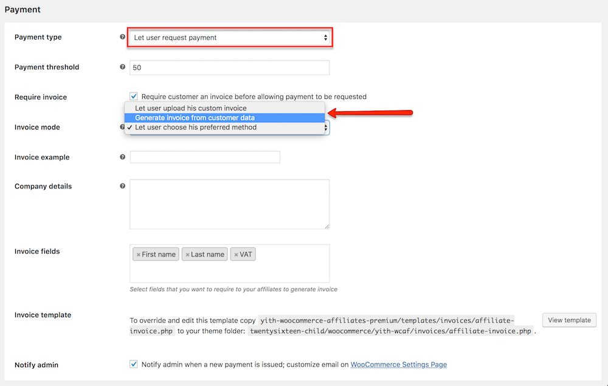Click the View template button

(569, 320)
